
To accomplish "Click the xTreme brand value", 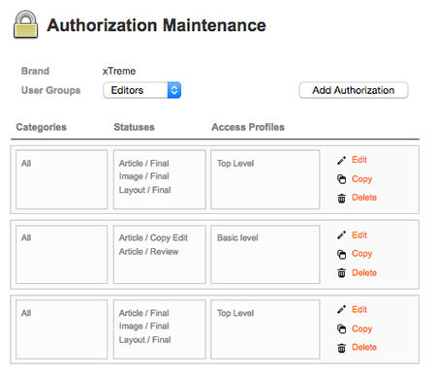I will [x=119, y=71].
